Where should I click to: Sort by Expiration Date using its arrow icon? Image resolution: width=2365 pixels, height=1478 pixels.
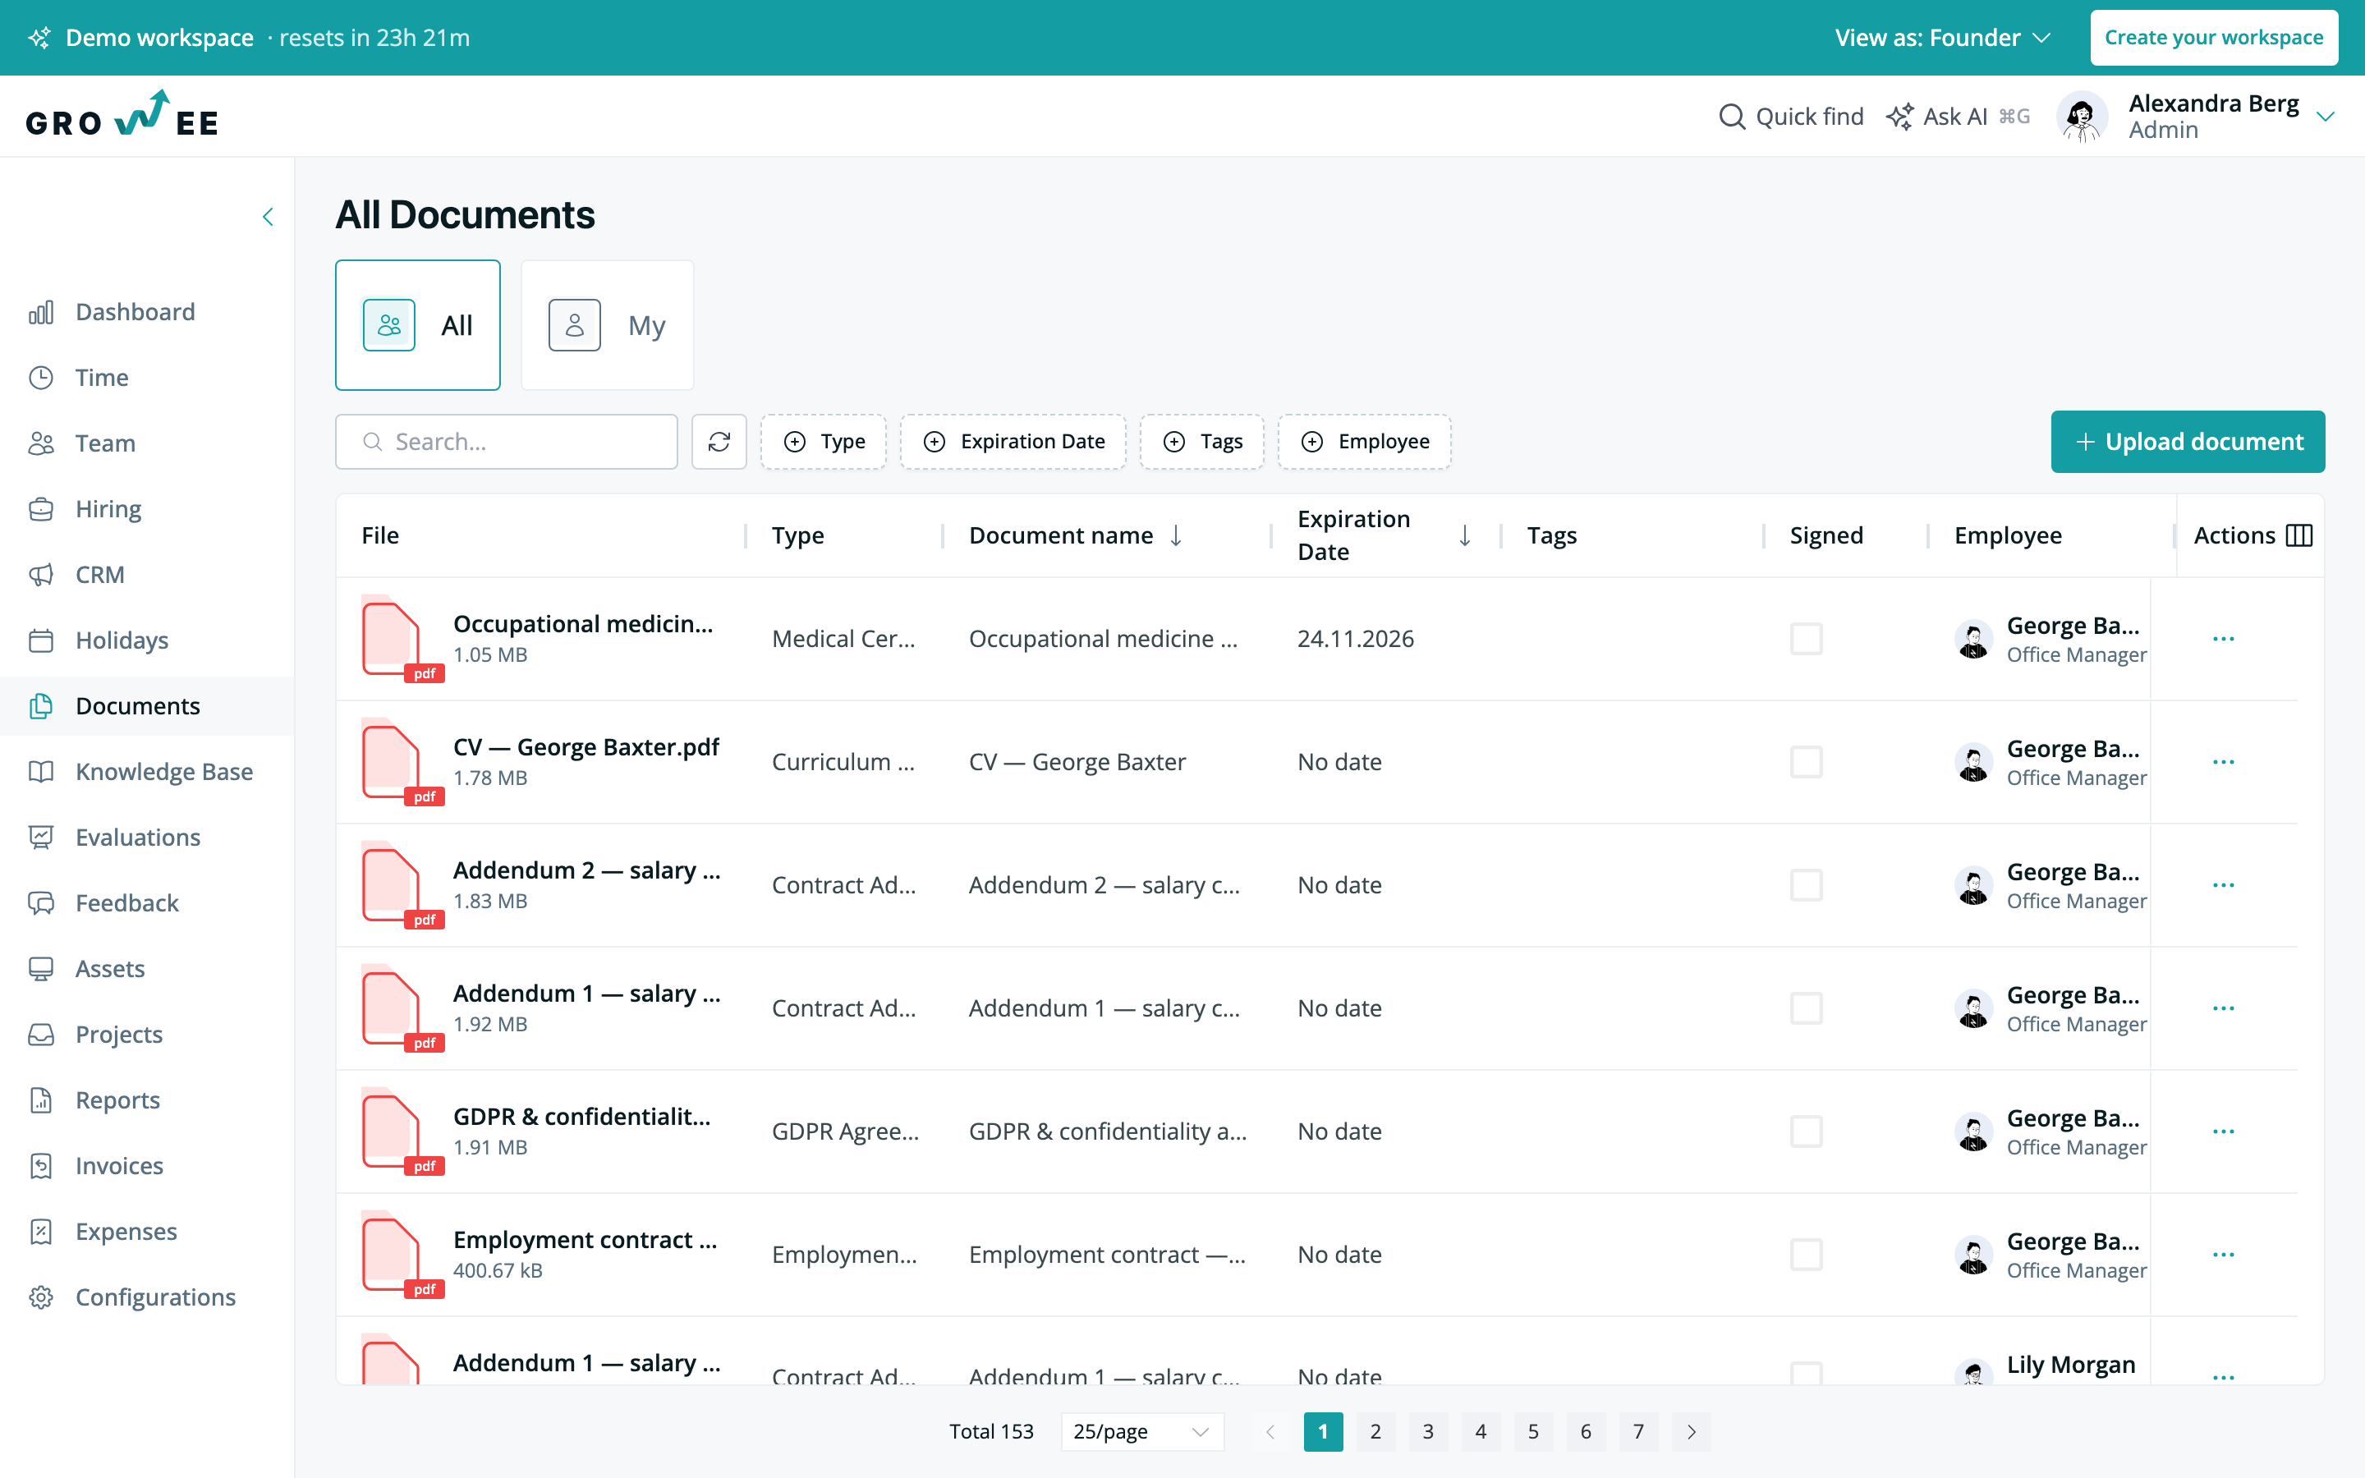[1464, 535]
